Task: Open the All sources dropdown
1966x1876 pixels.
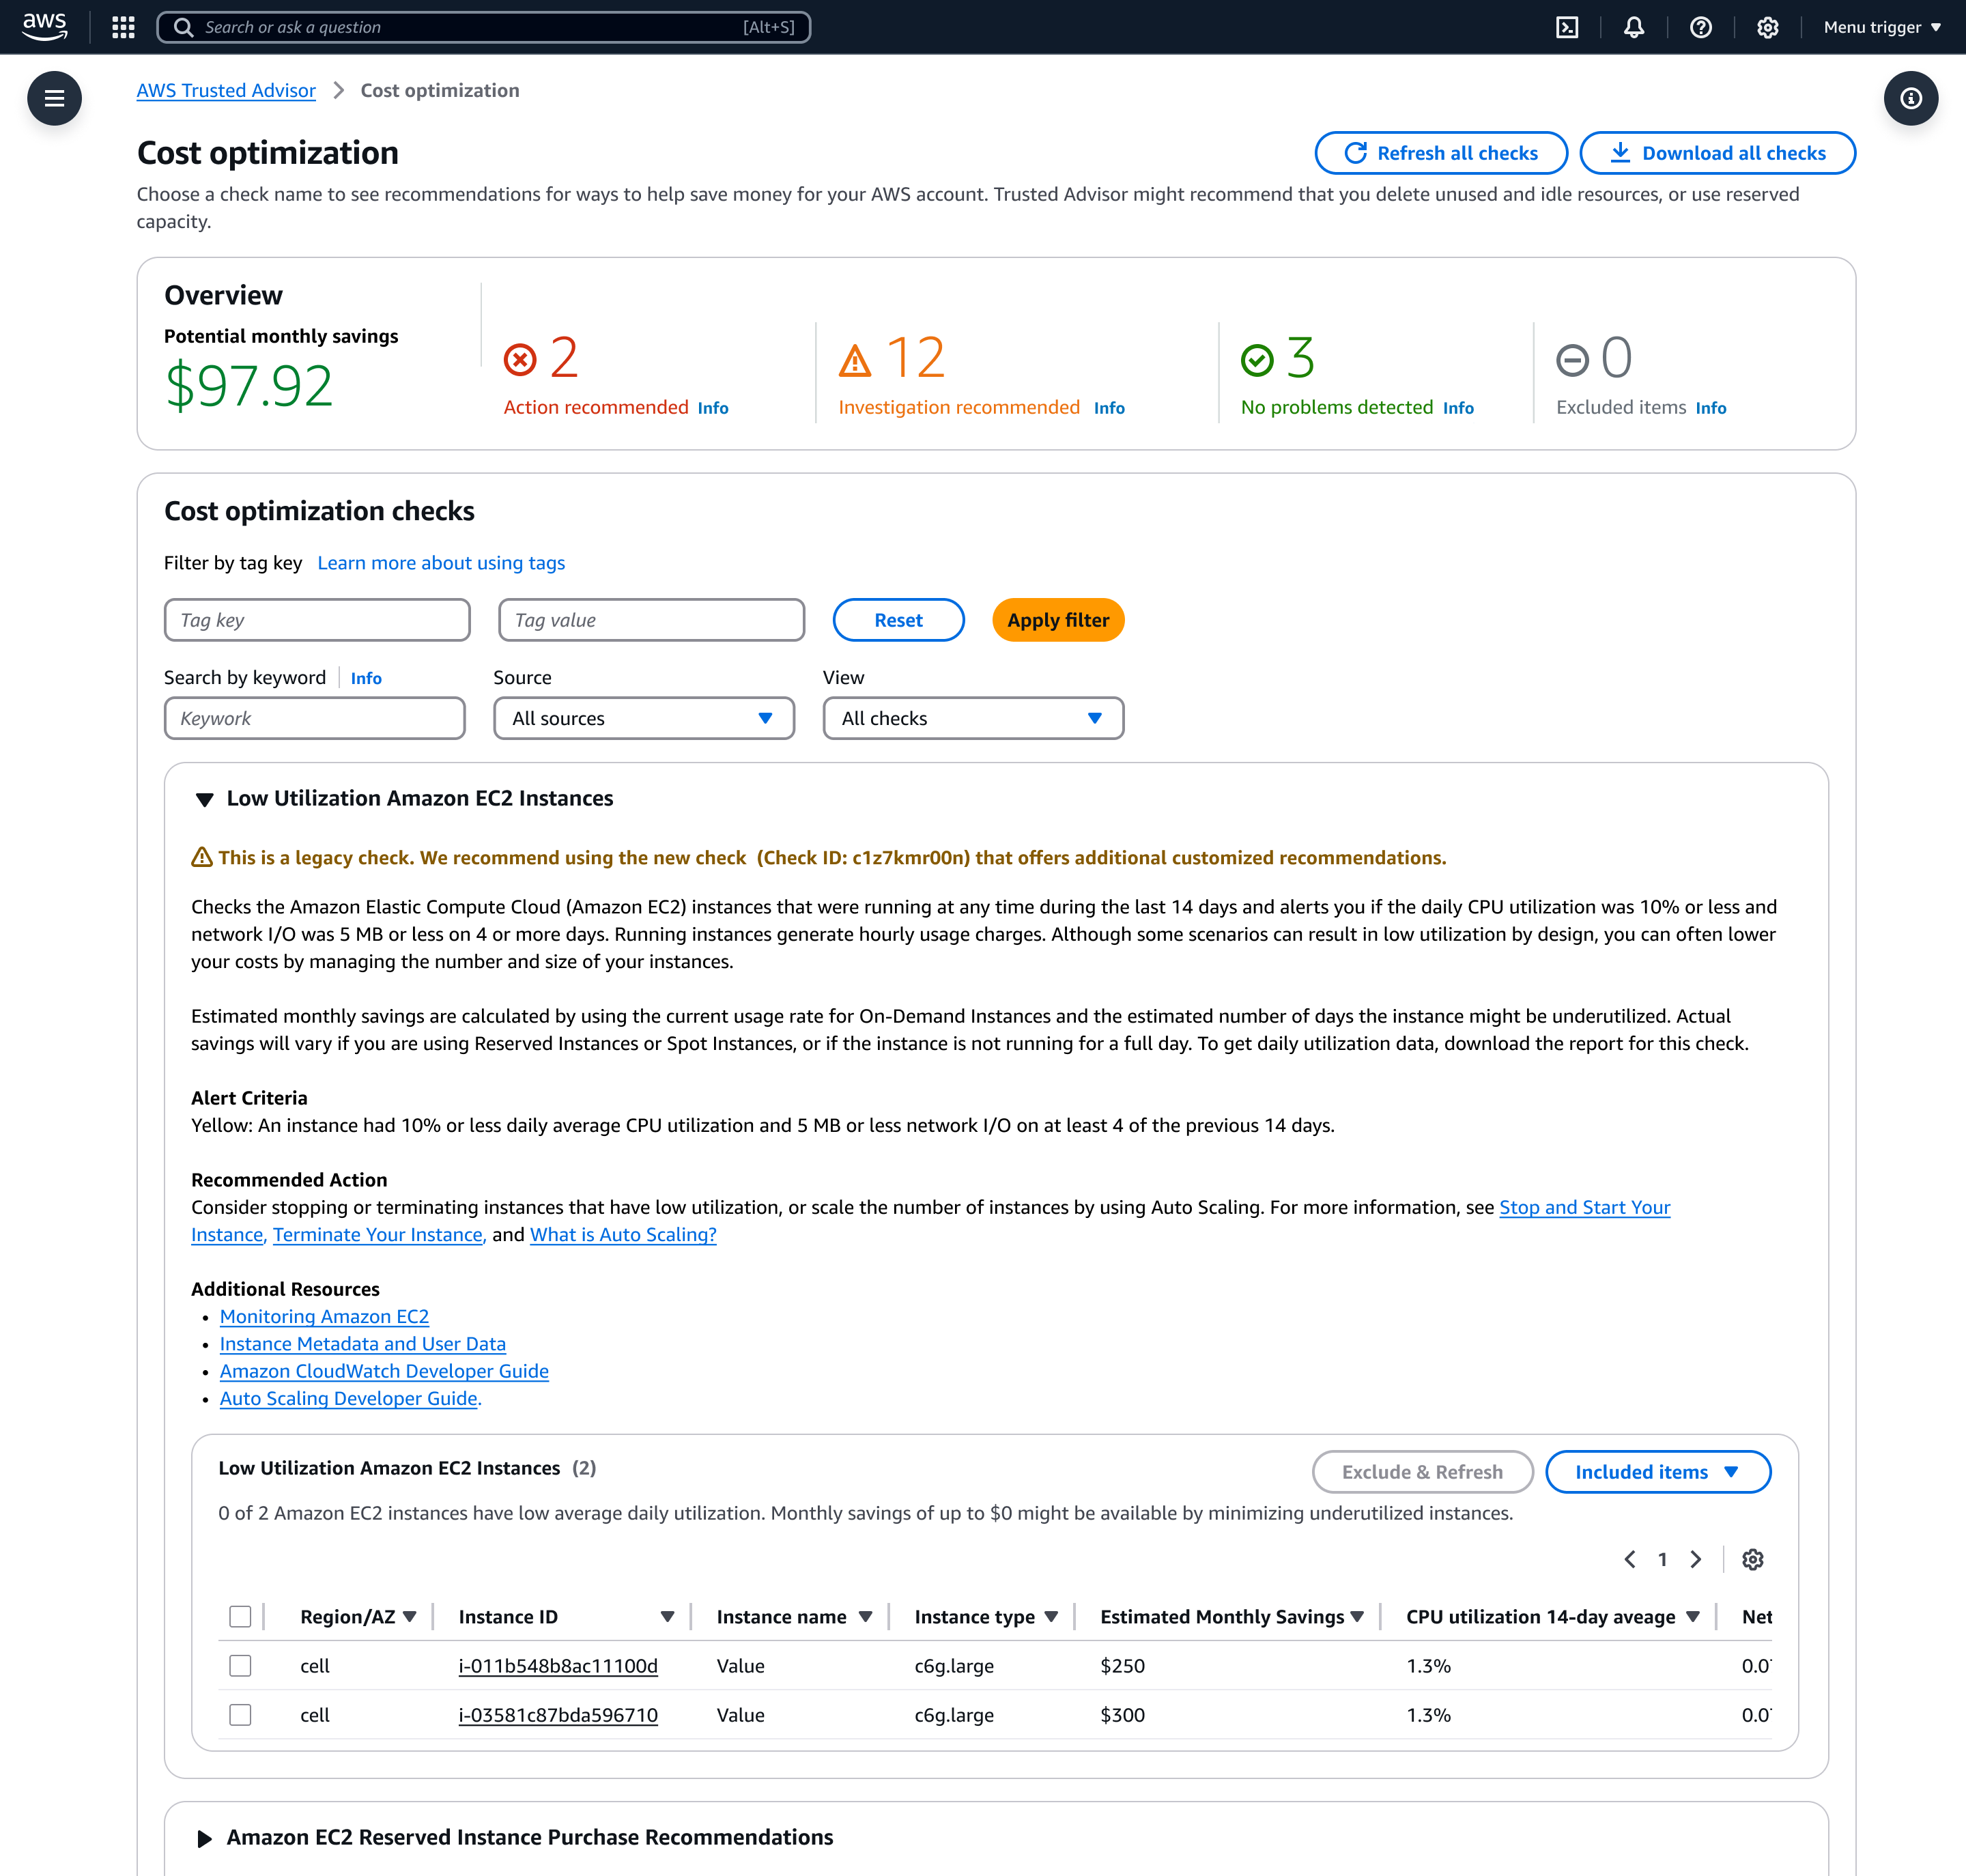Action: (x=643, y=718)
